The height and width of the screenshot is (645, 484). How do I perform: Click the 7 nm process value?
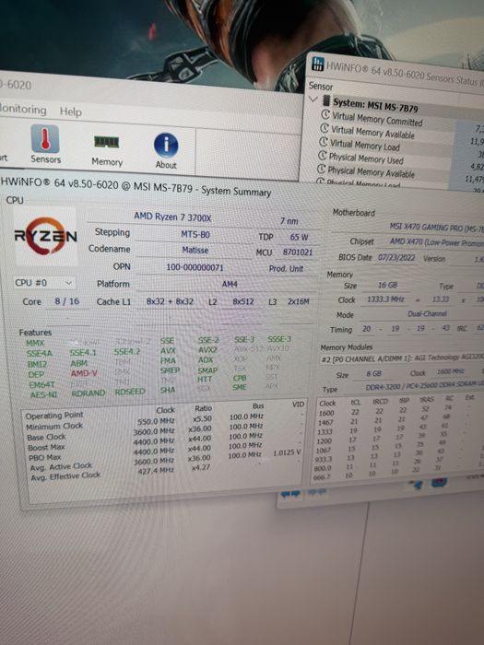(289, 221)
